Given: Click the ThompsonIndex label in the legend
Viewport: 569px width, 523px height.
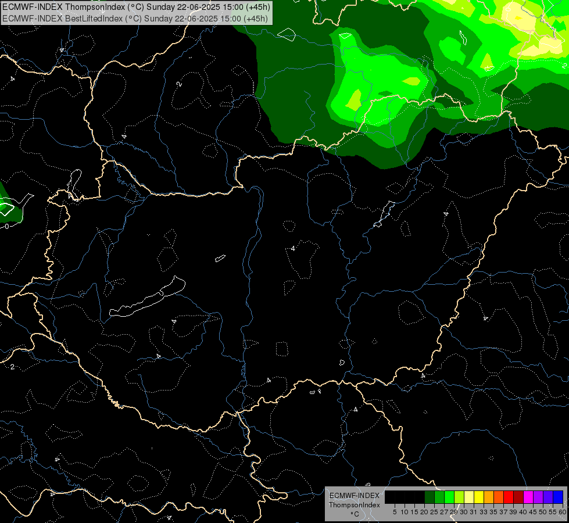Looking at the screenshot, I should pyautogui.click(x=355, y=505).
